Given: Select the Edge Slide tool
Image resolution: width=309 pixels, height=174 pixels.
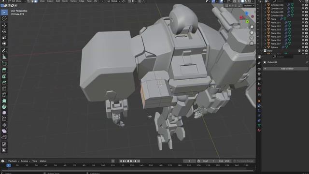Looking at the screenshot, I should pos(4,119).
